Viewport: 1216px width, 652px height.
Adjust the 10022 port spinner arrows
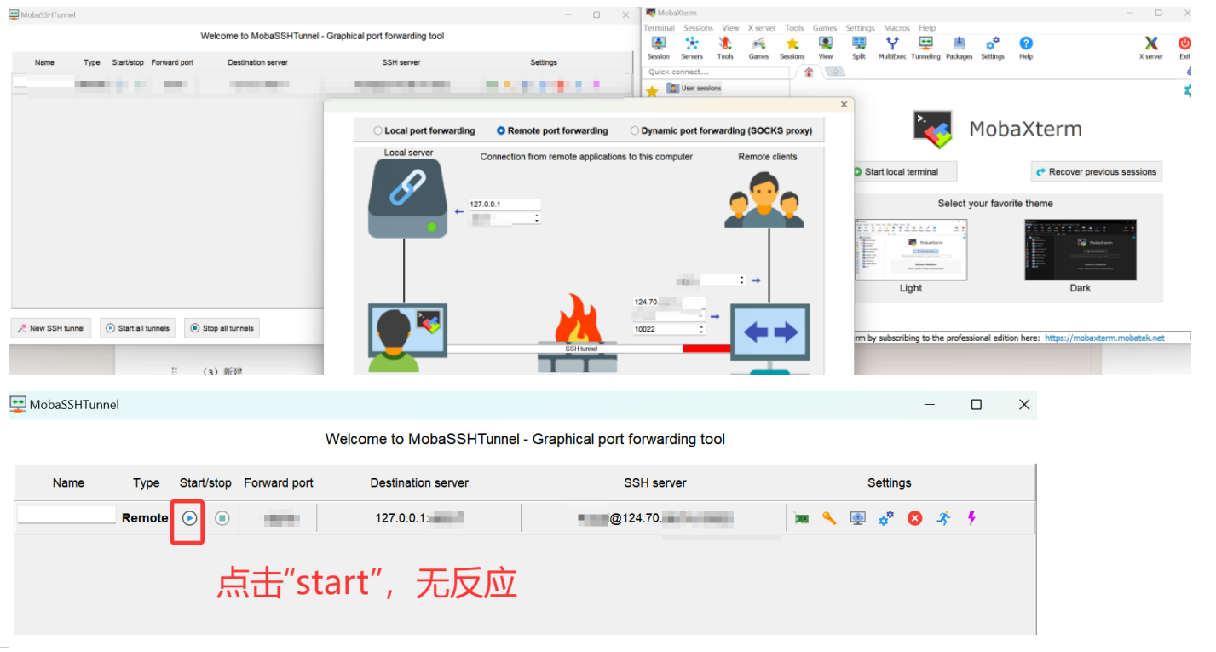click(x=700, y=329)
